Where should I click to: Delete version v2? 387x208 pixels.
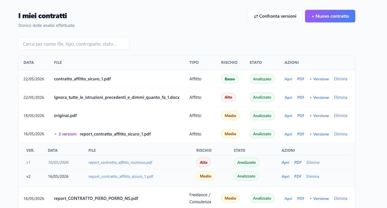tap(313, 176)
